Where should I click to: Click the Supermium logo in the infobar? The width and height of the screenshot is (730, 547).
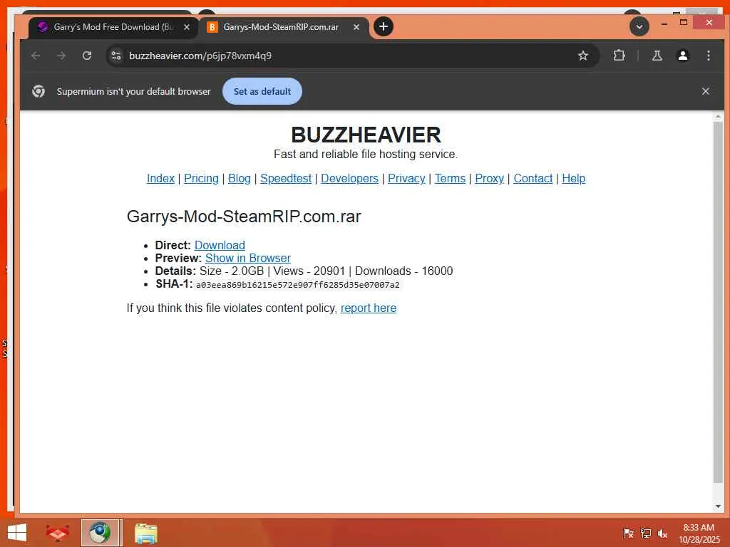click(x=38, y=91)
